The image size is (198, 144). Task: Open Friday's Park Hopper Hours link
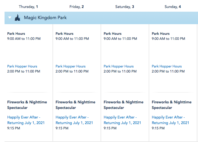pyautogui.click(x=71, y=66)
